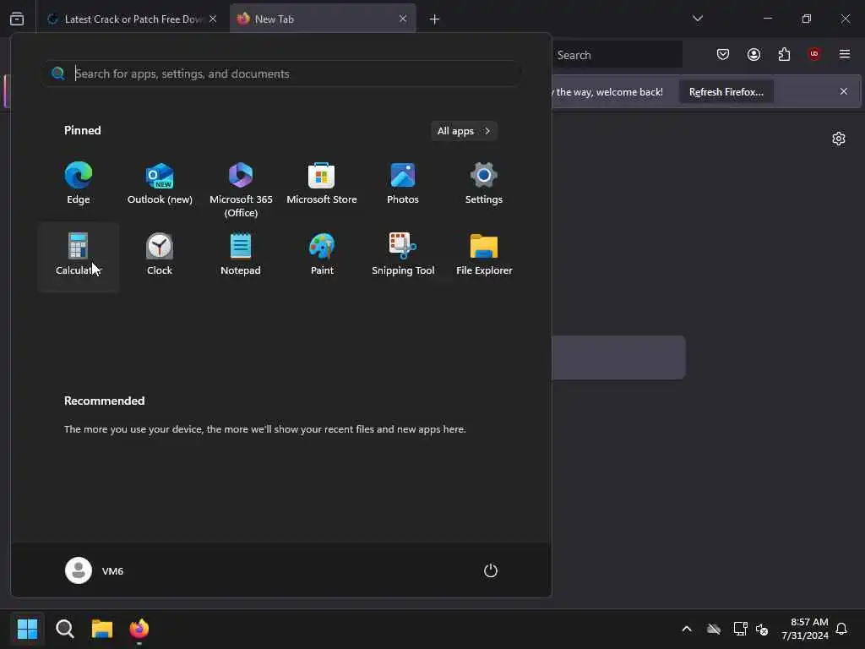Open taskbar Search magnifier icon
Screen dimensions: 865x649
click(x=64, y=629)
